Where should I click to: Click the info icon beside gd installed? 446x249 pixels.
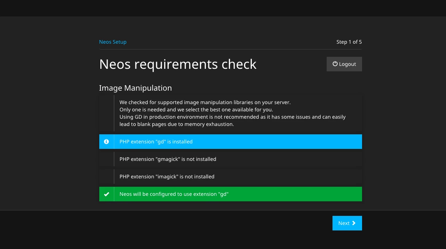107,142
